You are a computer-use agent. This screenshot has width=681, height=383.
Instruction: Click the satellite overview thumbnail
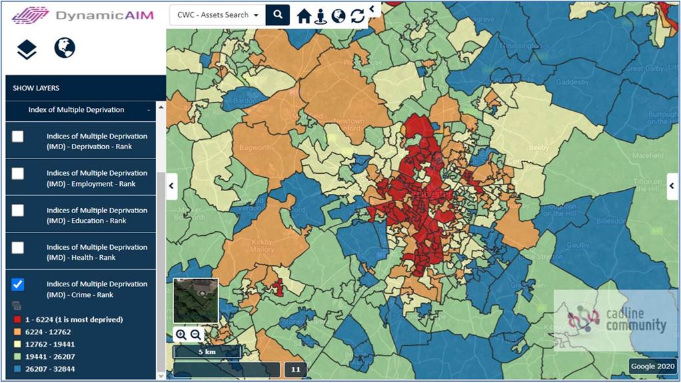(x=195, y=300)
